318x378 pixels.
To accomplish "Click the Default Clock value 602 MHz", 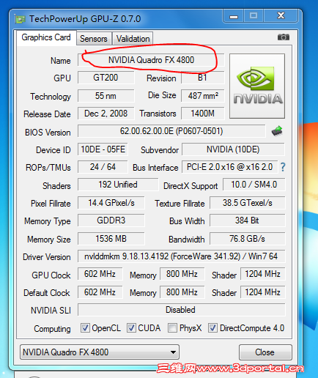I will click(100, 292).
